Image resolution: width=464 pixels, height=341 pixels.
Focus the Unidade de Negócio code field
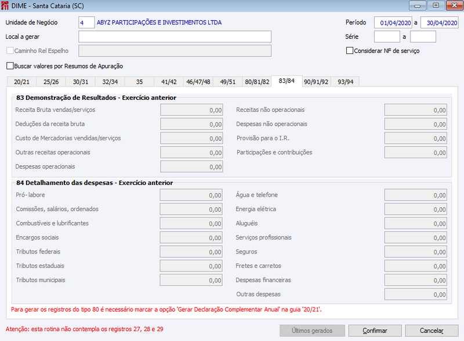(86, 23)
